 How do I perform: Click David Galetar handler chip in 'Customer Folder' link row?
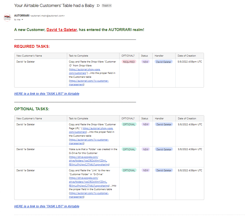pyautogui.click(x=164, y=170)
